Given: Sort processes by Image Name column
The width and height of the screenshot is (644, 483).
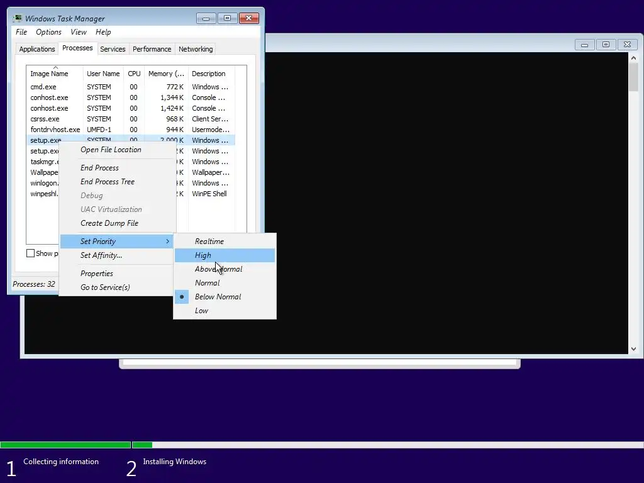Looking at the screenshot, I should tap(55, 74).
